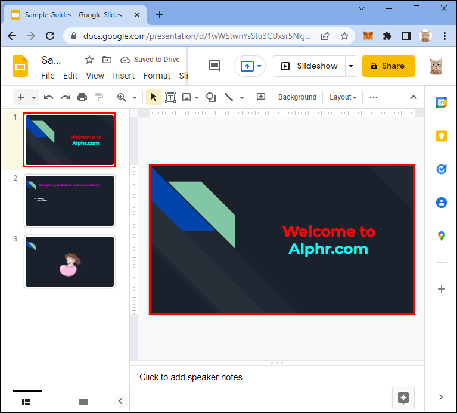Collapse the menus with up chevron
The height and width of the screenshot is (413, 457).
(414, 97)
